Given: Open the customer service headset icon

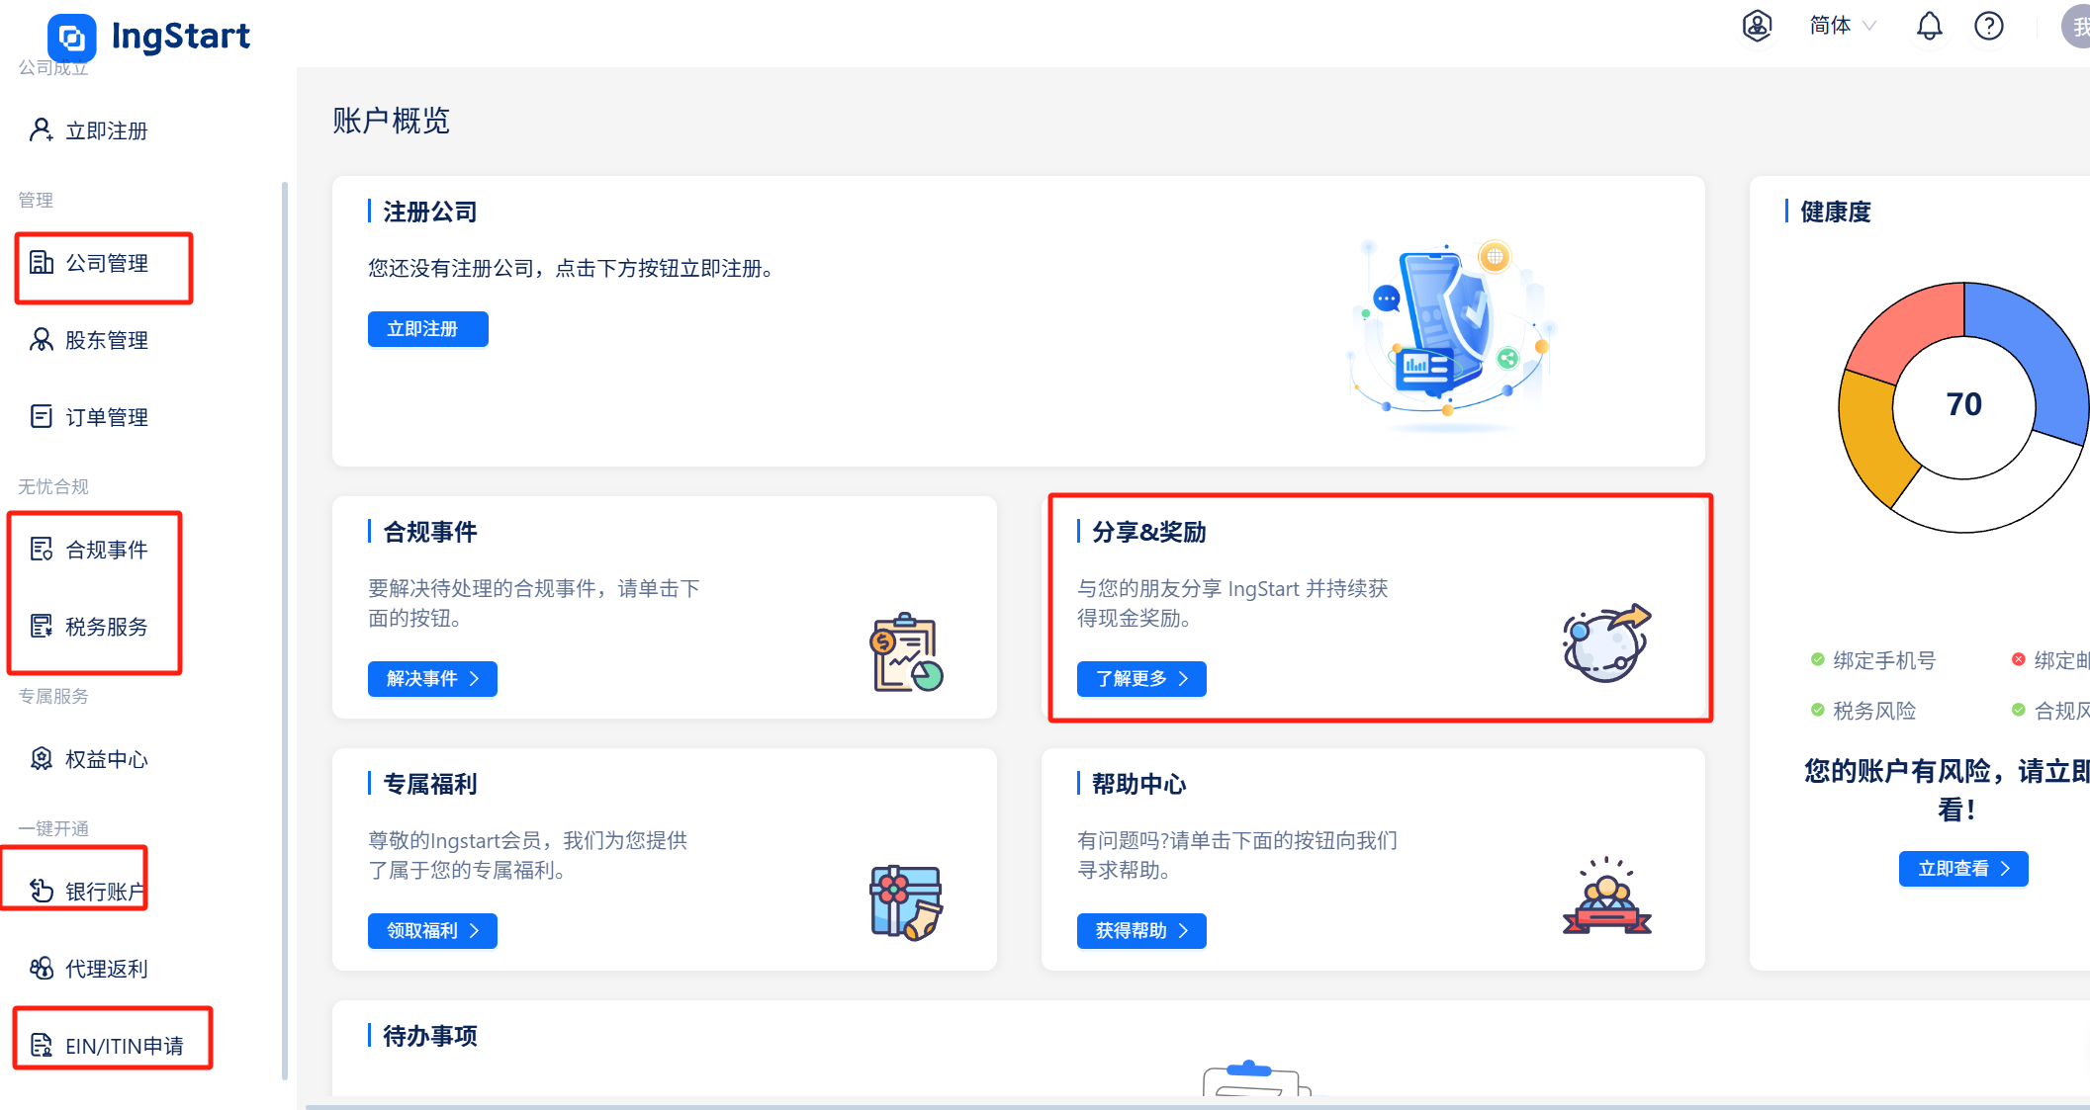Looking at the screenshot, I should coord(1757,26).
